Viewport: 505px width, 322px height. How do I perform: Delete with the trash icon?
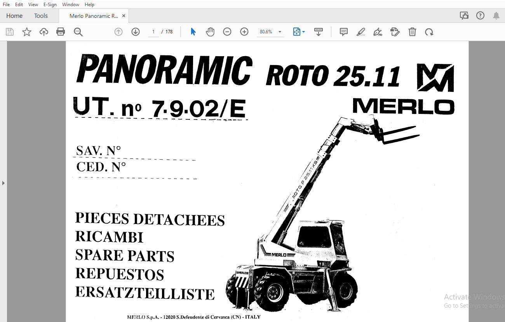412,32
